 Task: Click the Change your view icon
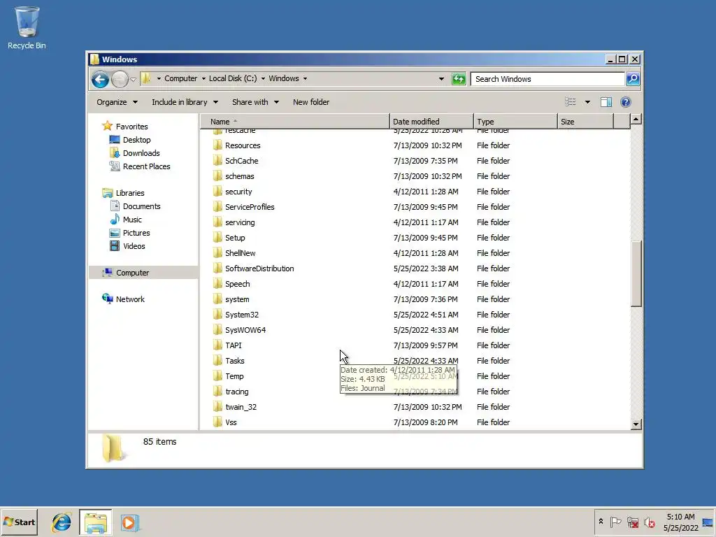(571, 102)
